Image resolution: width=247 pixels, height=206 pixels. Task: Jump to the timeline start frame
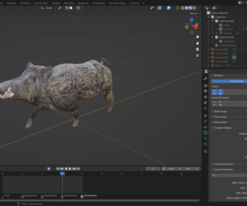(x=58, y=169)
